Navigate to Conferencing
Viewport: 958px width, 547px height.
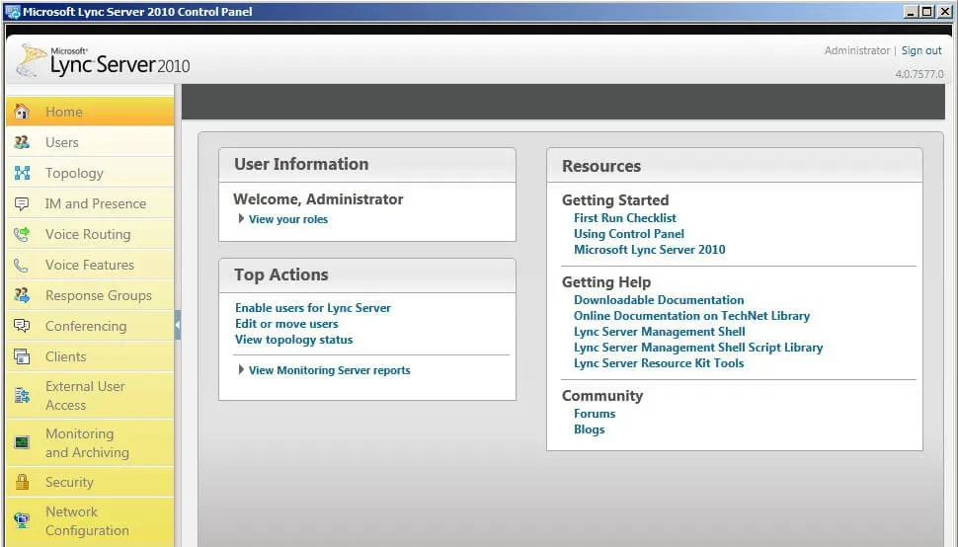point(90,326)
